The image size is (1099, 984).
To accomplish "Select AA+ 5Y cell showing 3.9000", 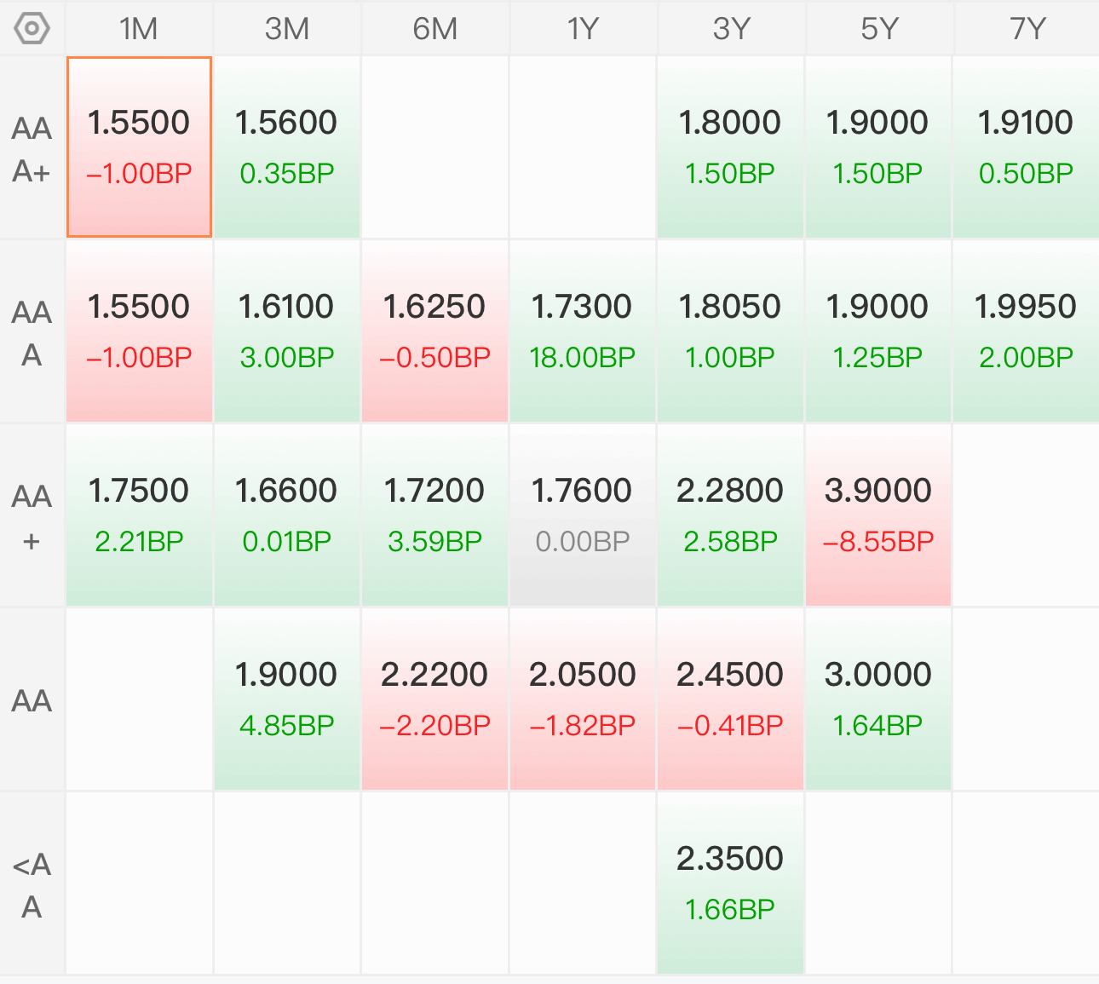I will [878, 515].
